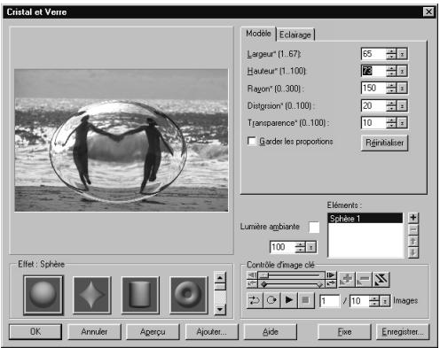Screen dimensions: 440x348
Task: Select the torus ring effect
Action: tap(189, 295)
